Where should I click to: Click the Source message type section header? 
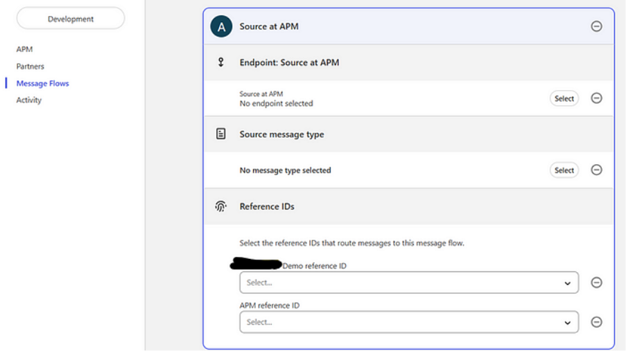(281, 134)
